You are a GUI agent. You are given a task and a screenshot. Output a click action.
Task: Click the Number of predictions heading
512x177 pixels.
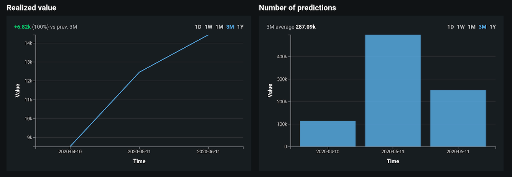click(x=297, y=8)
